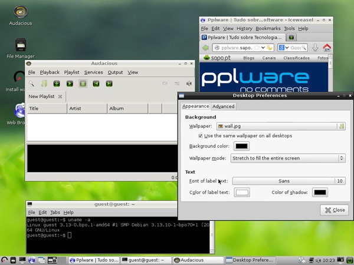
Task: Open the Canais link on sapo bar
Action: [269, 58]
